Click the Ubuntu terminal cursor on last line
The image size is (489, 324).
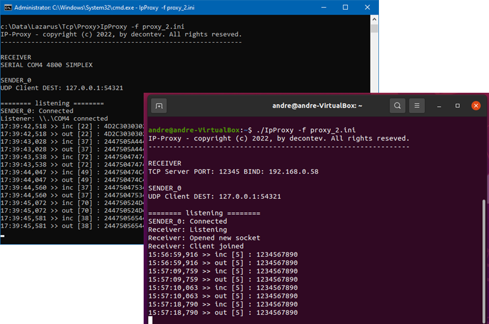150,320
